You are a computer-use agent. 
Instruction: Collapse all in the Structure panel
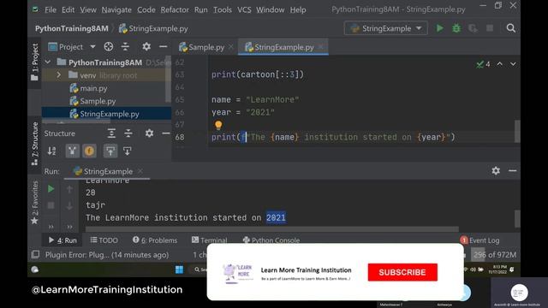point(128,133)
